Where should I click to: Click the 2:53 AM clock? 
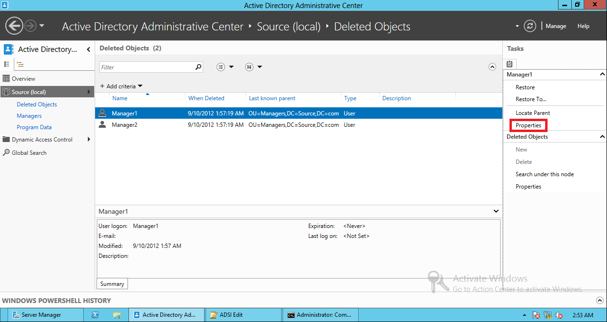(583, 315)
